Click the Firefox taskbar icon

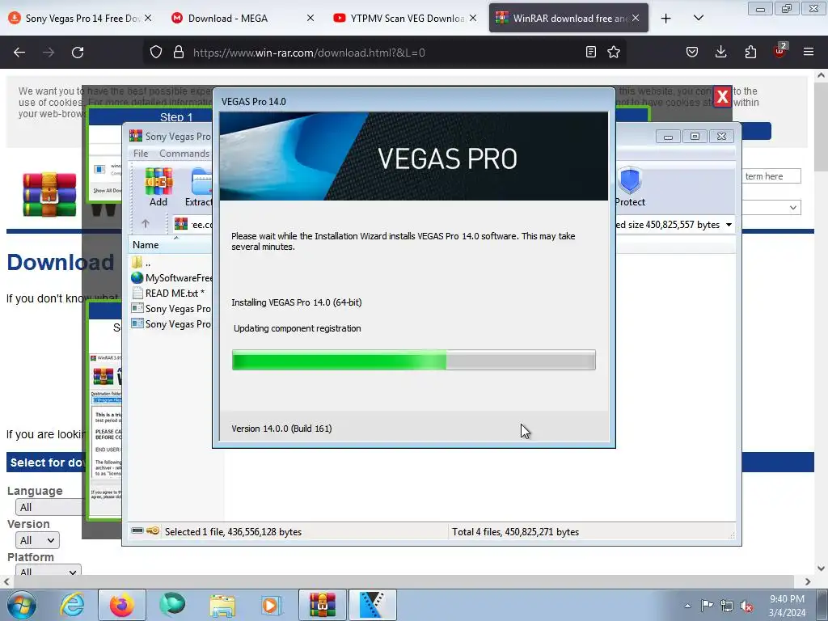click(122, 605)
